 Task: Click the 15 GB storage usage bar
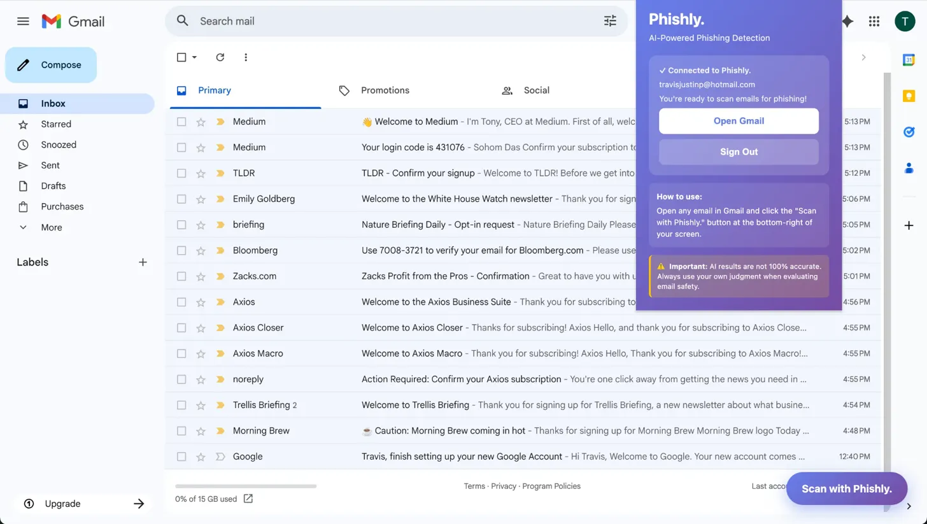point(245,486)
